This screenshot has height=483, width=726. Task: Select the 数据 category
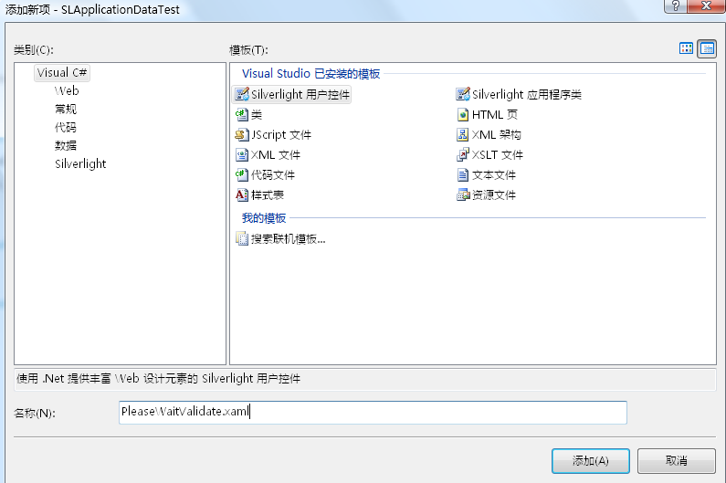point(66,145)
